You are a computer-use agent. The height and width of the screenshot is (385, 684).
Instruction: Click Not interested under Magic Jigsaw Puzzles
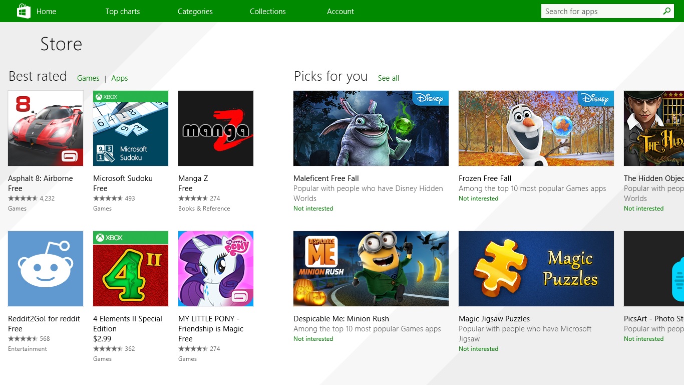pyautogui.click(x=479, y=349)
